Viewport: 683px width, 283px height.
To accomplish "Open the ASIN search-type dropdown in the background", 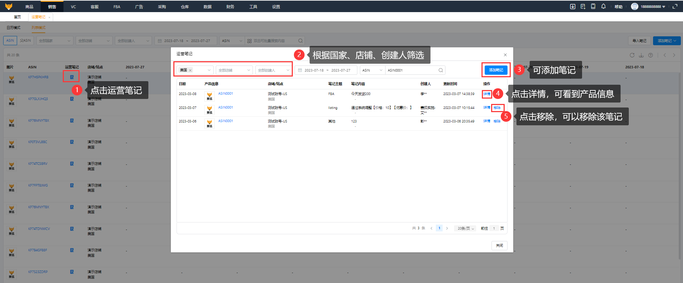I will [232, 41].
